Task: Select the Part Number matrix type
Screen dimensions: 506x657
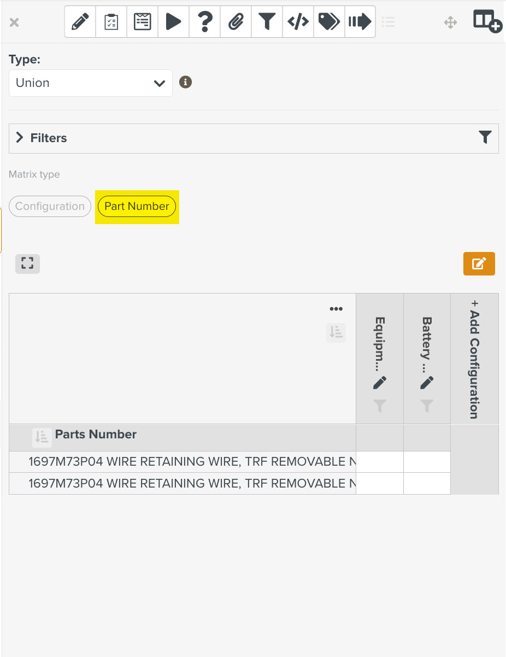Action: tap(137, 207)
